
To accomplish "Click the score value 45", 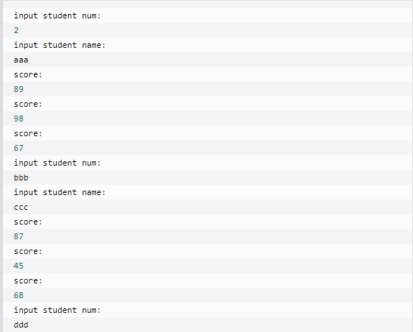I will 18,266.
